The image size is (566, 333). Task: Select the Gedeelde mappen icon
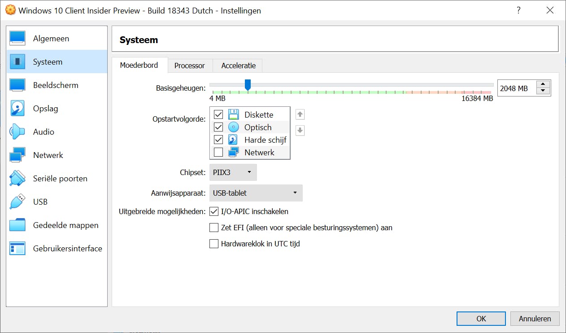(65, 225)
